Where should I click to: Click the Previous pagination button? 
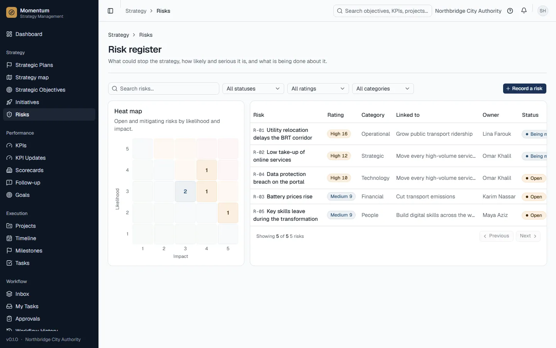tap(496, 236)
